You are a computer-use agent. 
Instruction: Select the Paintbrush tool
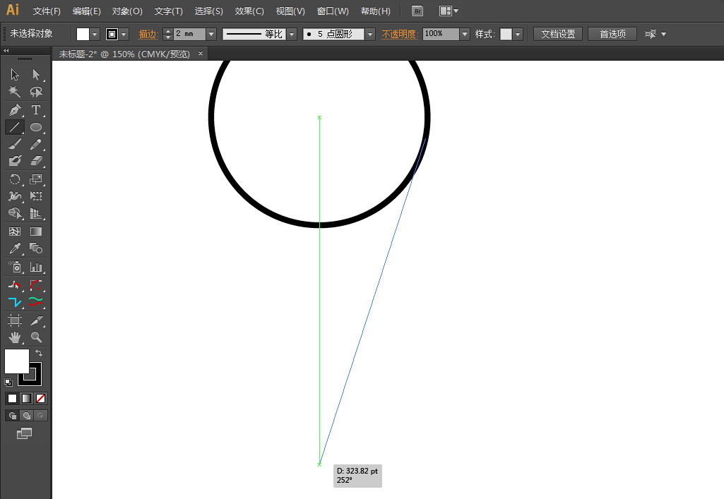(14, 144)
